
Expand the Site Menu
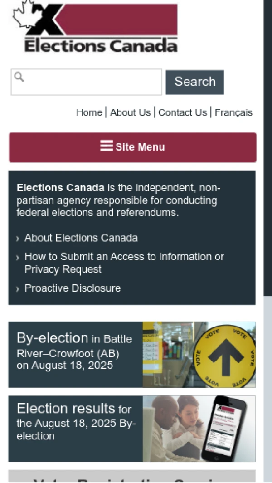point(132,147)
